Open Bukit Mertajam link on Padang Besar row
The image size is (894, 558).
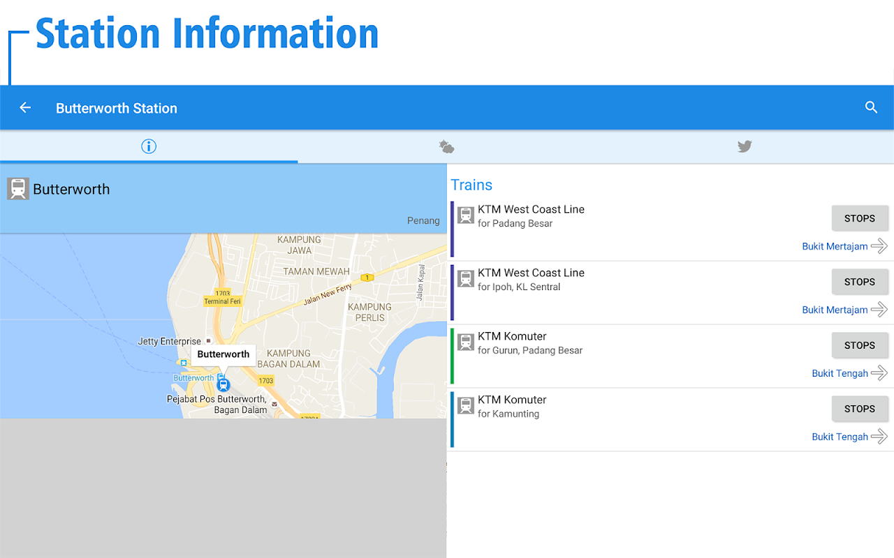tap(835, 246)
